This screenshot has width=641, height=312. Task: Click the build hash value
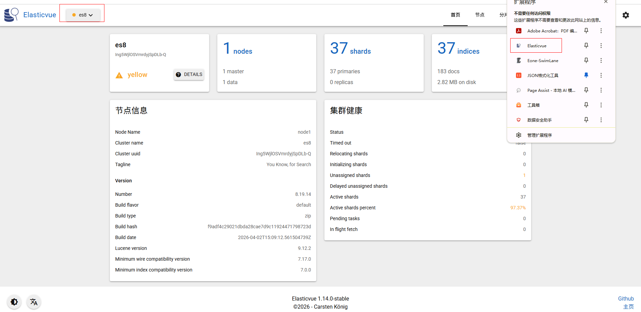point(259,227)
